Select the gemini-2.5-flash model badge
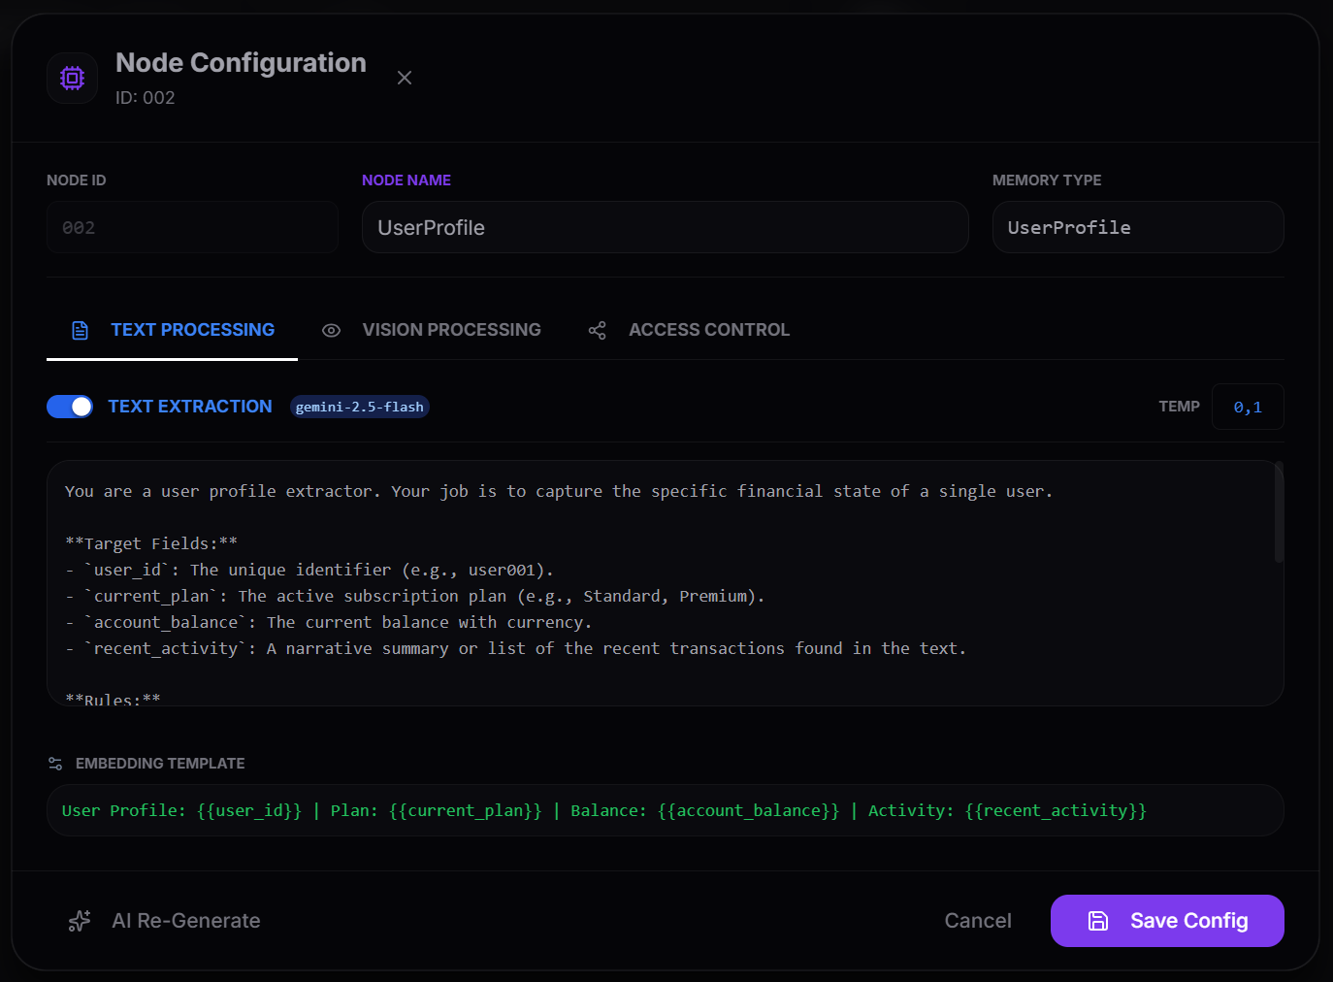 click(359, 407)
